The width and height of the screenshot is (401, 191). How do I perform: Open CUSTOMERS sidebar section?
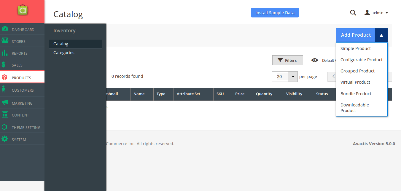coord(23,90)
